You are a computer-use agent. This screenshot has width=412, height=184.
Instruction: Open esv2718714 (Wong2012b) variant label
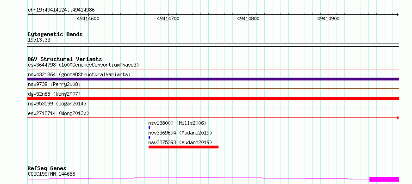click(58, 113)
